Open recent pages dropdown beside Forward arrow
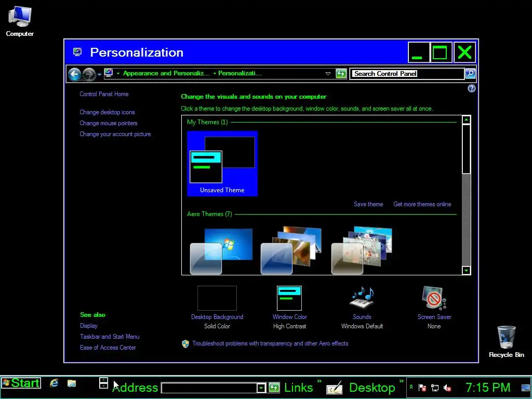The image size is (532, 399). point(99,74)
